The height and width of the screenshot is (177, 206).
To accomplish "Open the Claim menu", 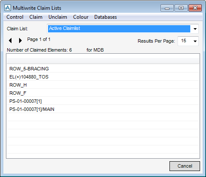I will coord(36,17).
